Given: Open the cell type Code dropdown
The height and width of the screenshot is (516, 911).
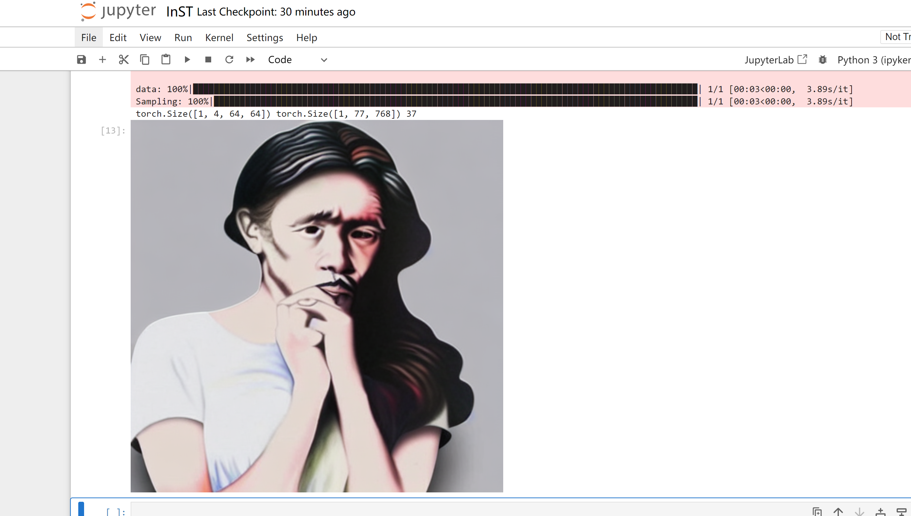Looking at the screenshot, I should point(297,59).
